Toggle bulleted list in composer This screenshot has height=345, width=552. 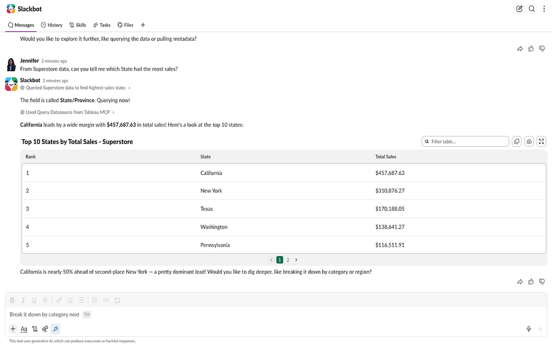[81, 300]
